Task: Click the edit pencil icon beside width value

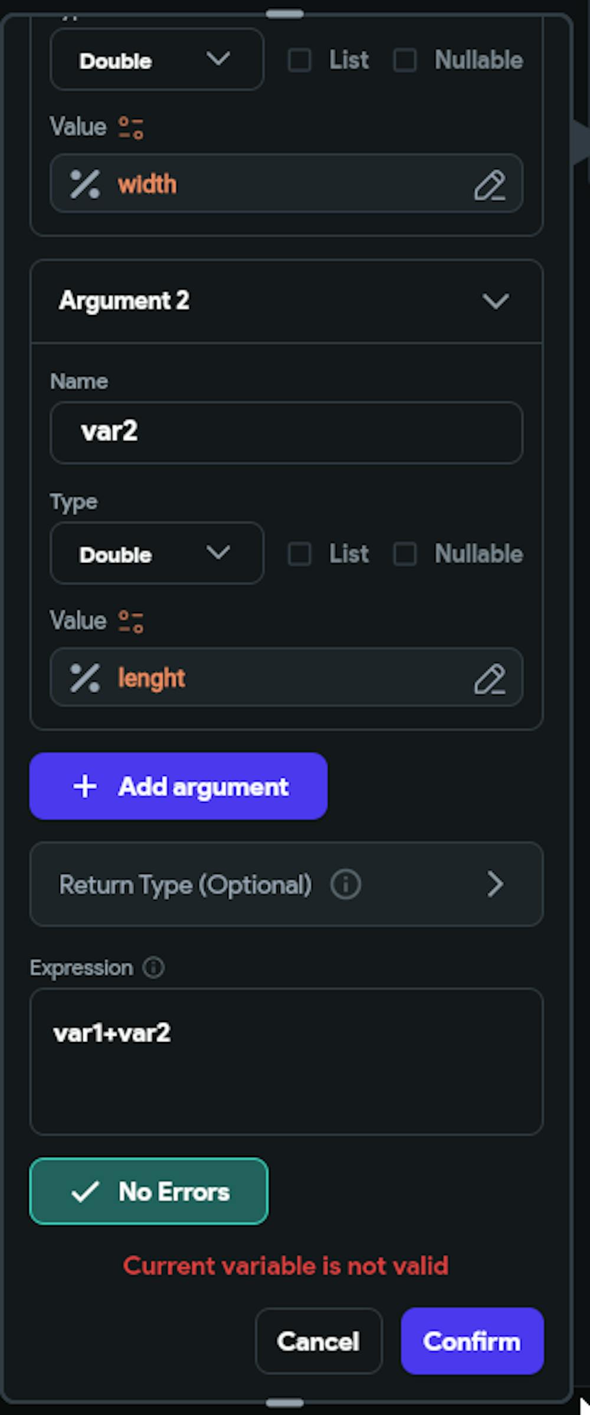Action: pyautogui.click(x=491, y=185)
